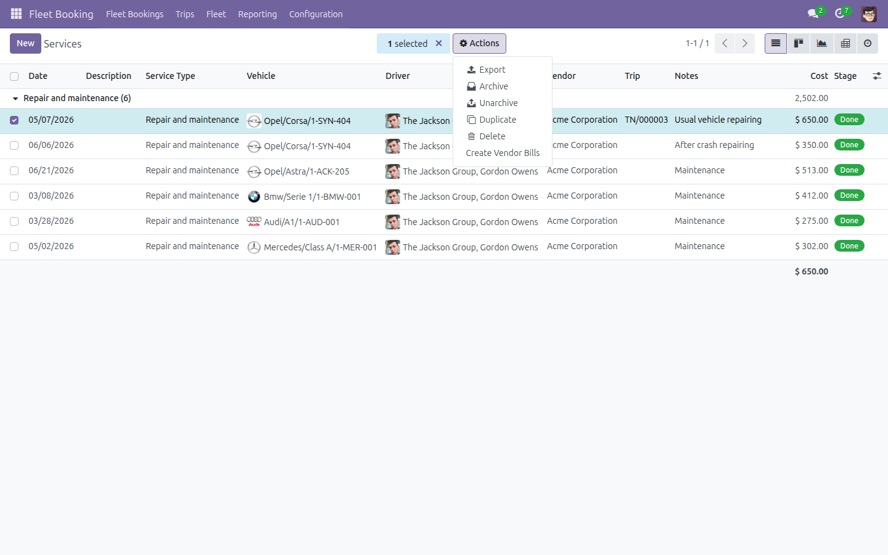
Task: Choose Archive from Actions menu
Action: [x=503, y=86]
